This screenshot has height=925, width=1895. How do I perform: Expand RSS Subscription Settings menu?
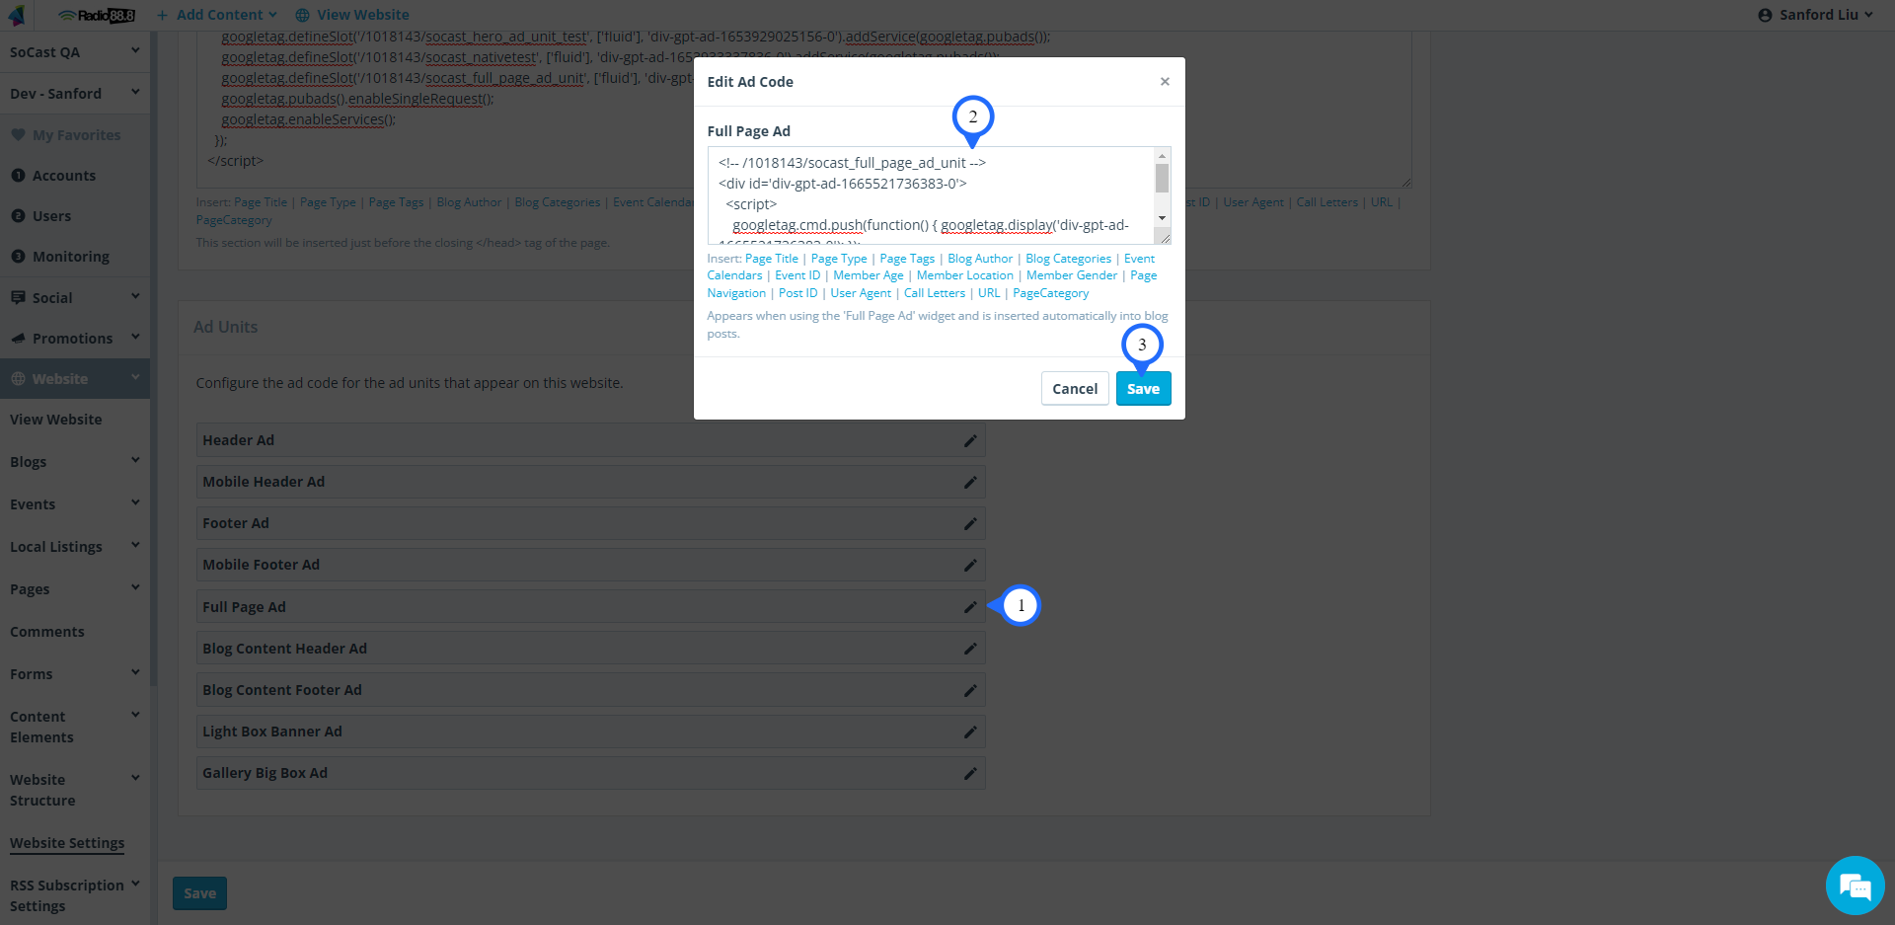75,895
